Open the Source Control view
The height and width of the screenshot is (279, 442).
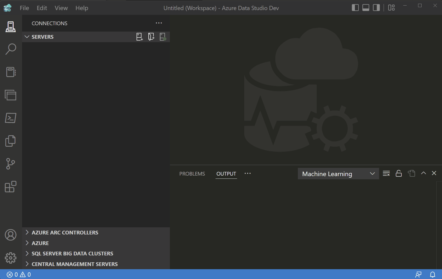pyautogui.click(x=10, y=164)
